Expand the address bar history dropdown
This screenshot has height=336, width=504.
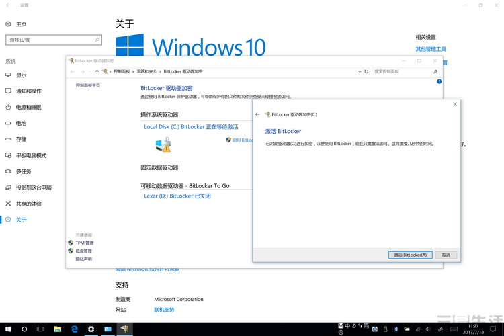click(360, 71)
